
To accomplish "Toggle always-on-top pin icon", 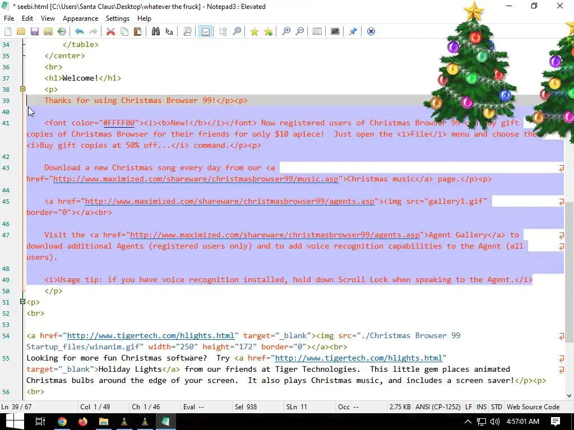I will coord(353,31).
